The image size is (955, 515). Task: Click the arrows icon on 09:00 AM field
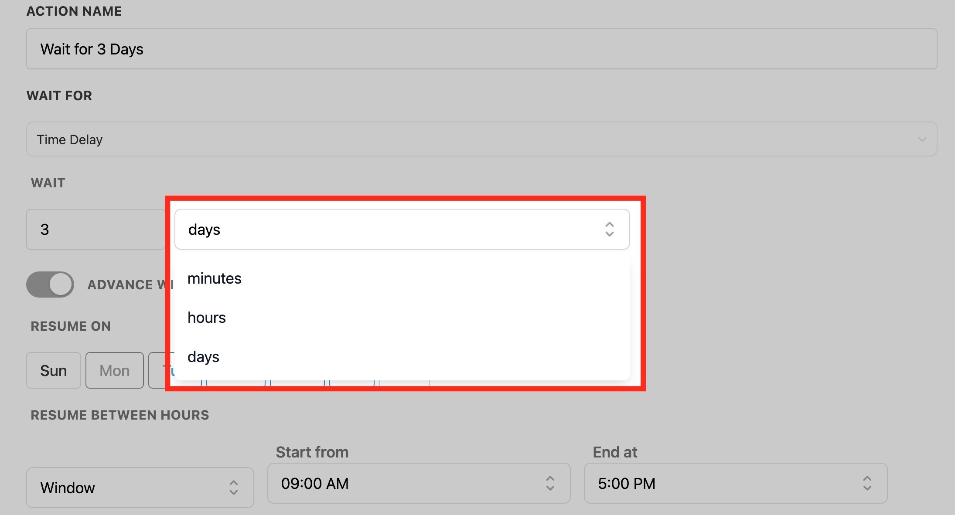(550, 483)
